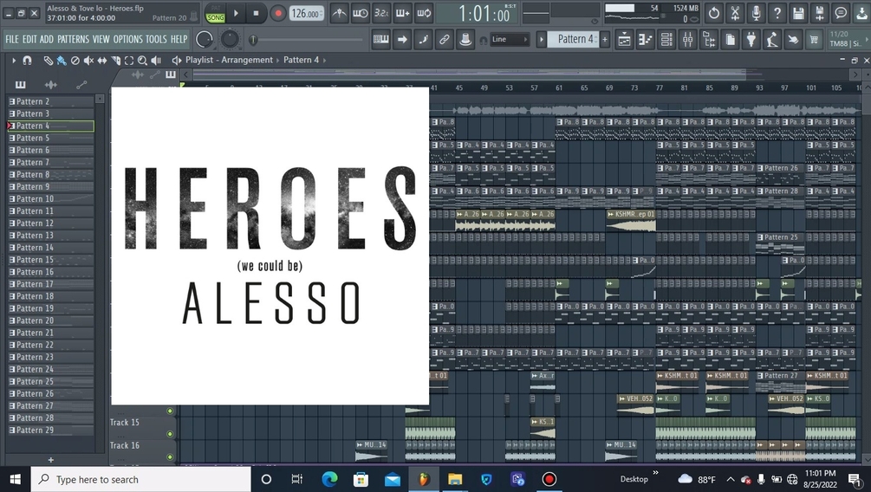Select the Zoom magnifier tool

click(142, 60)
